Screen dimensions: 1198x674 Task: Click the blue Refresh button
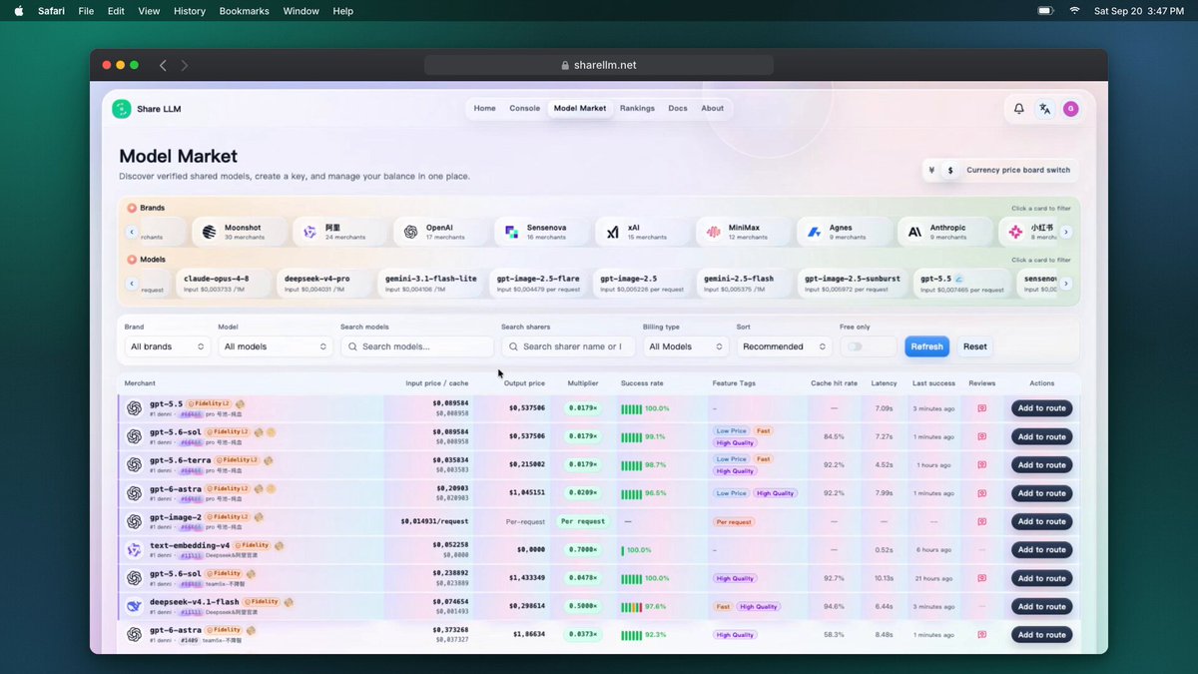[927, 346]
